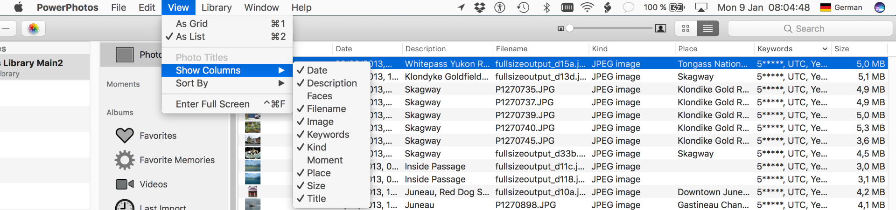This screenshot has height=210, width=896.
Task: Open the accessibility menu bar icon
Action: click(x=500, y=7)
